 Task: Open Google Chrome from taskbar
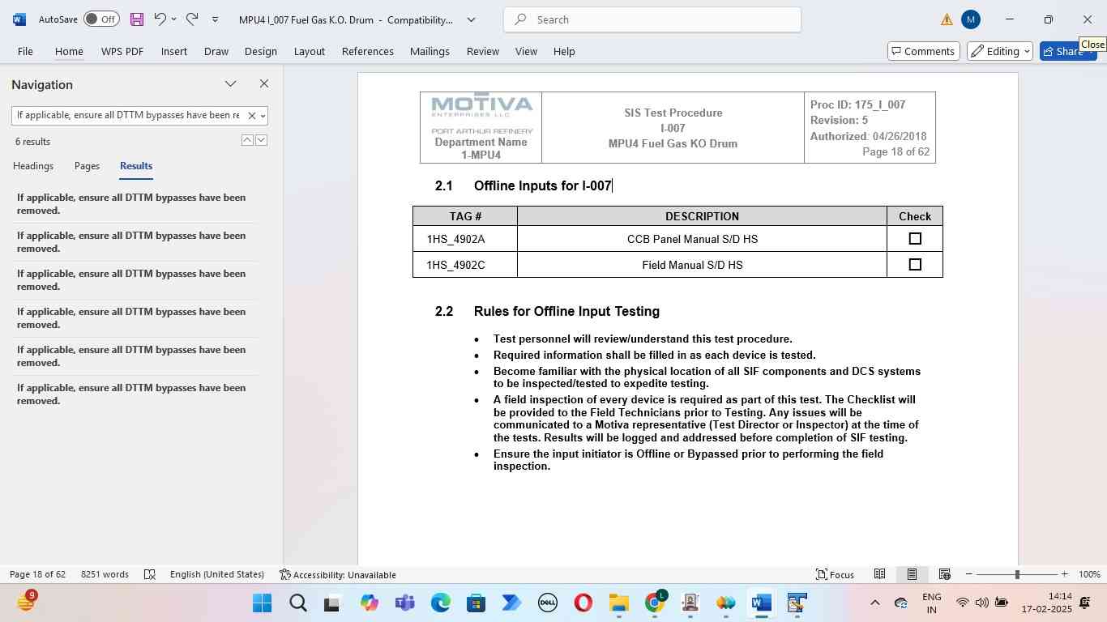655,603
